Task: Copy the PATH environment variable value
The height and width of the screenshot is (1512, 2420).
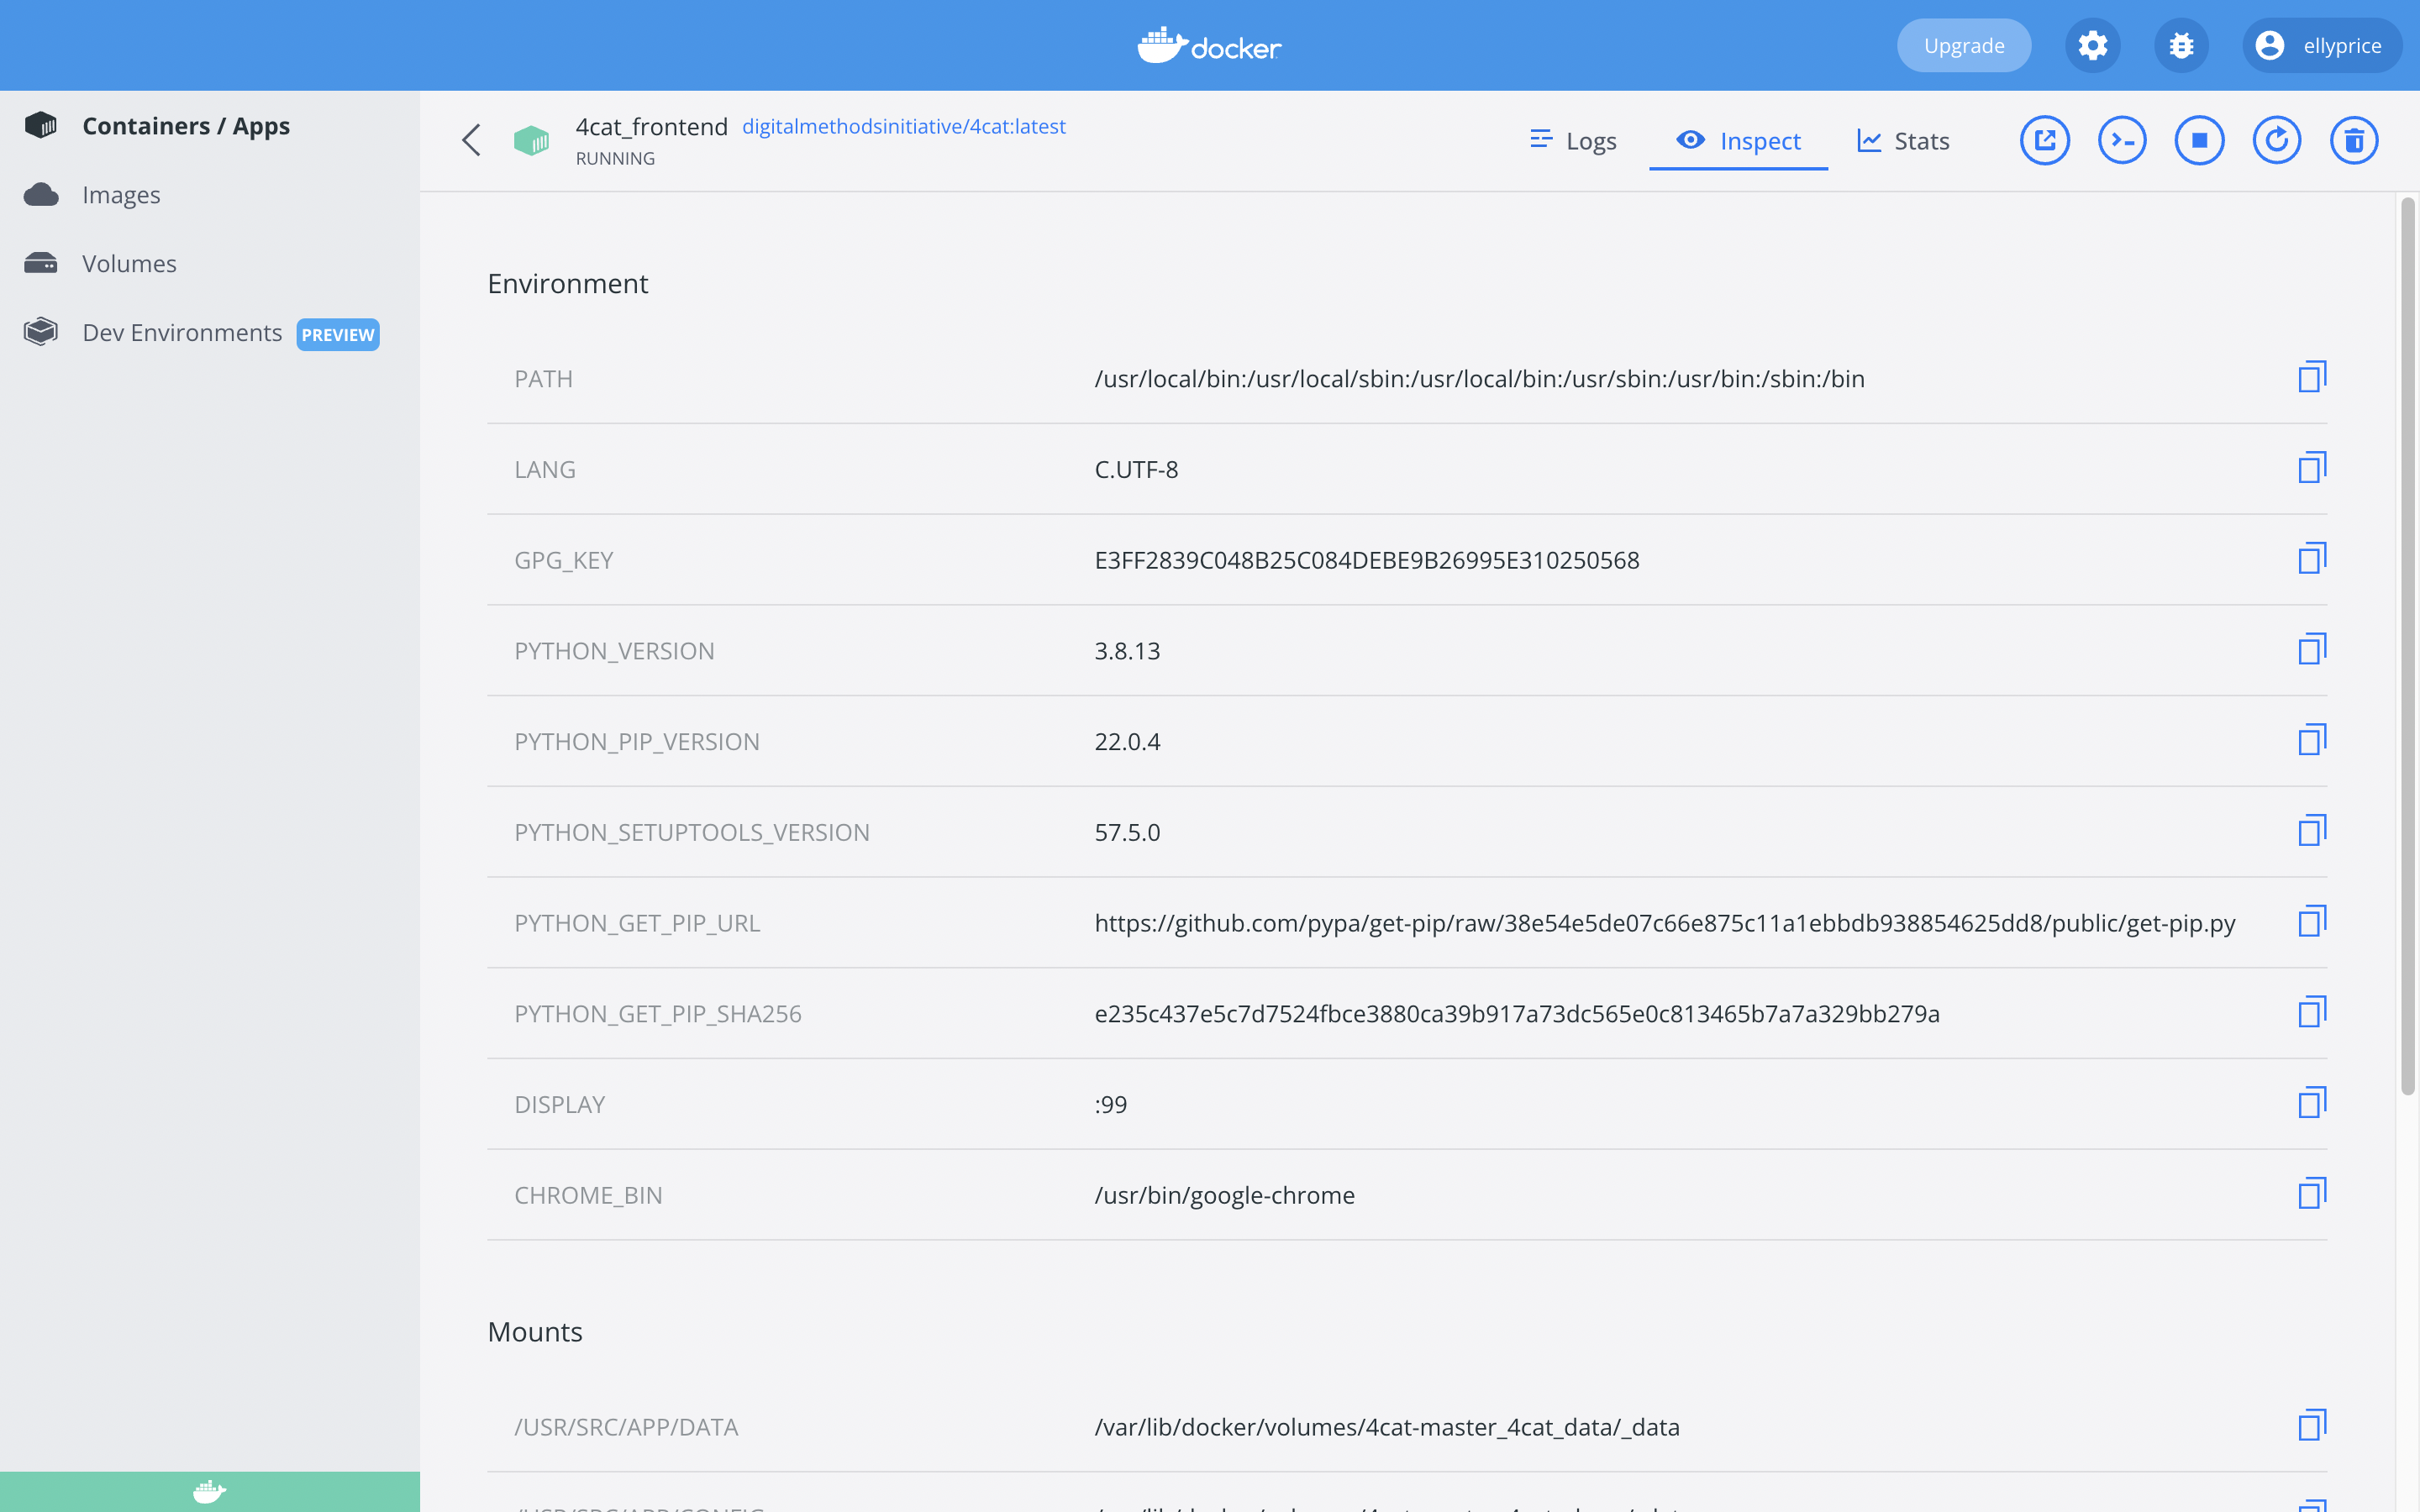Action: [2311, 377]
